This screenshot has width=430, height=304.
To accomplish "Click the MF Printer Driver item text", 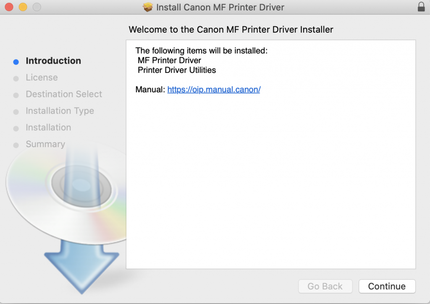I will coord(169,60).
